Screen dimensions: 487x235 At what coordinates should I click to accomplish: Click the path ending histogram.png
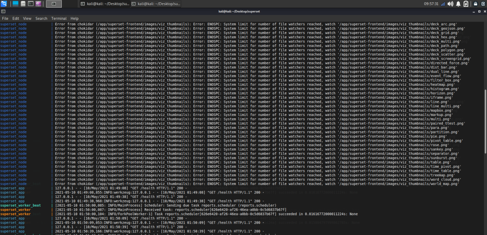pyautogui.click(x=399, y=88)
